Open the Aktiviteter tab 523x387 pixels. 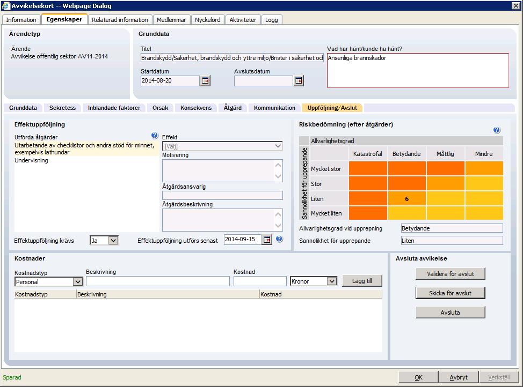click(243, 20)
